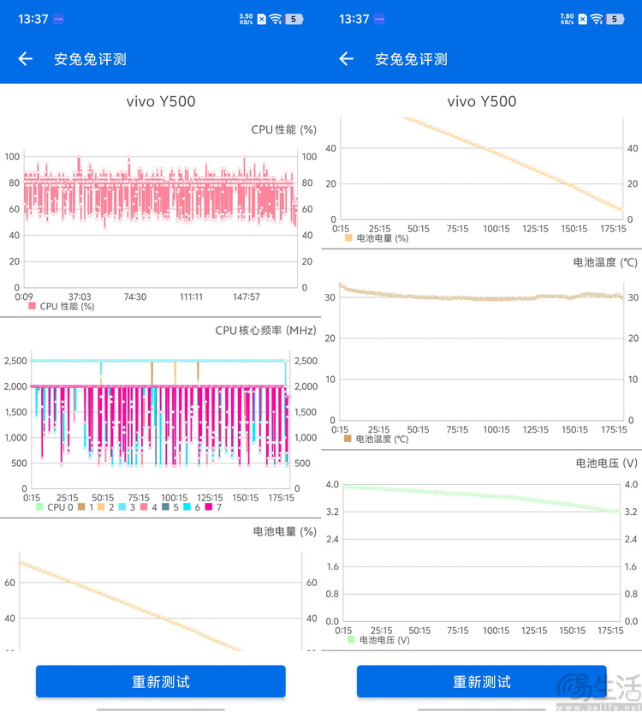The height and width of the screenshot is (712, 642).
Task: Tap the battery temperature line chart
Action: point(481,350)
